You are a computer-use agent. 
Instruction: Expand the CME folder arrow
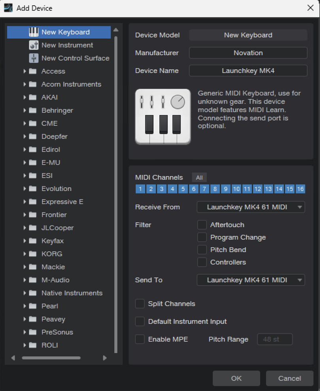tap(24, 123)
